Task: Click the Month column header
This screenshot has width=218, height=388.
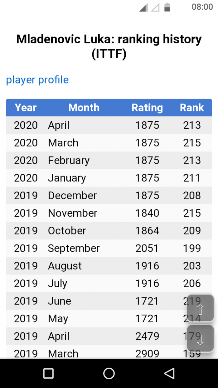Action: (x=84, y=108)
